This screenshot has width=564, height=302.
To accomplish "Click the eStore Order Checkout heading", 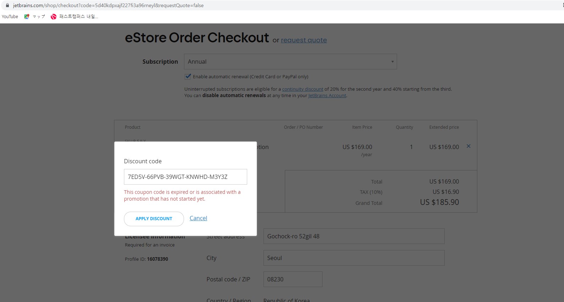I will [x=197, y=37].
